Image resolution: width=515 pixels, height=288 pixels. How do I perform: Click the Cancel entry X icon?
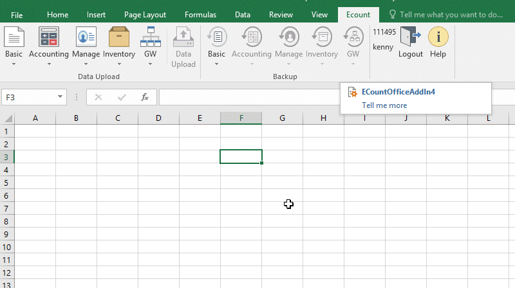pos(98,97)
